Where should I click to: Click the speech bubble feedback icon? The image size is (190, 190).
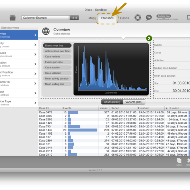click(x=149, y=18)
